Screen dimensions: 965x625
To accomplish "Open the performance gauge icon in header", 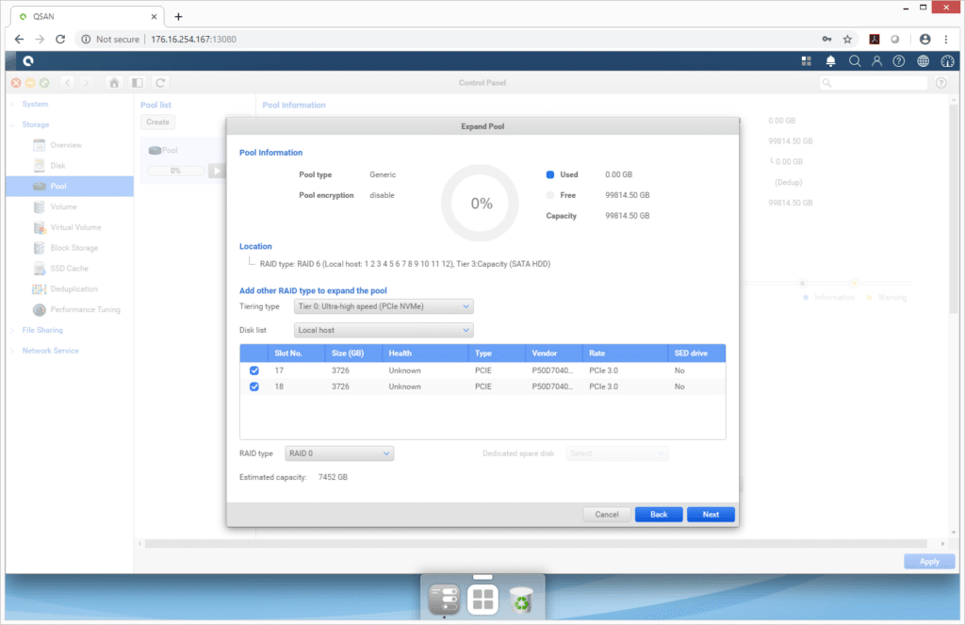I will click(947, 61).
